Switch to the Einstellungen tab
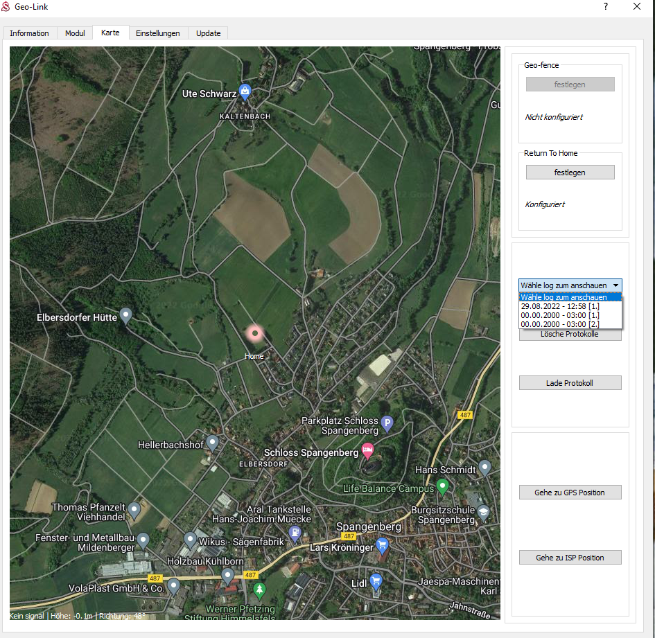Screen dimensions: 655x638 click(x=158, y=33)
